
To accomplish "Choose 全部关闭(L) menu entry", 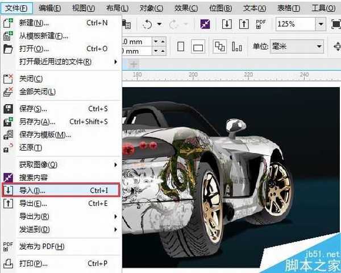I will 61,92.
